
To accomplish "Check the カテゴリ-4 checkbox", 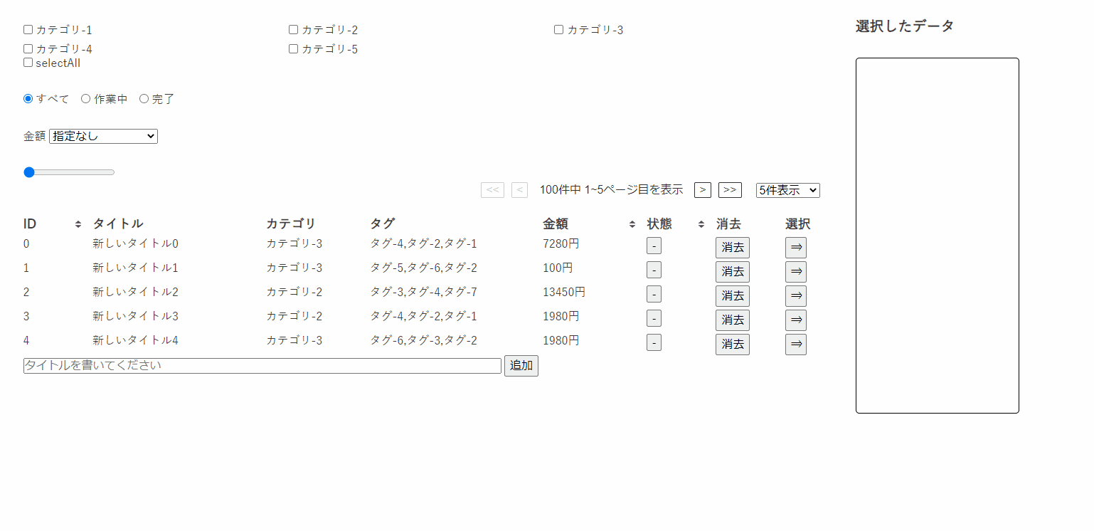I will (28, 49).
